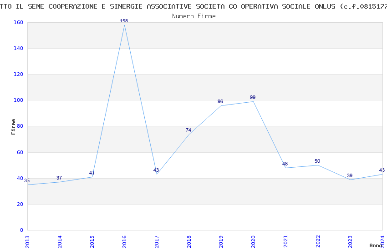The width and height of the screenshot is (387, 250).
Task: Click the 2015 x-axis year label
Action: [92, 242]
